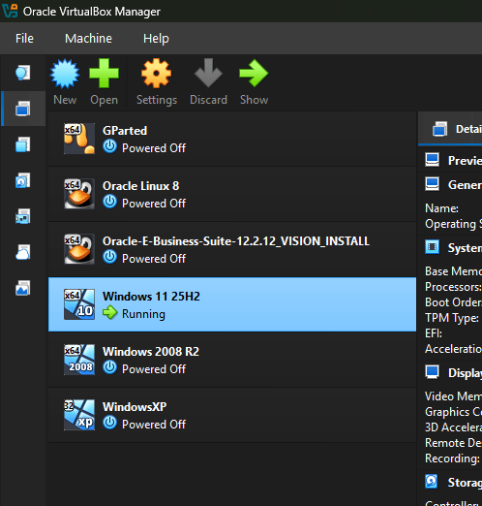Click the VirtualBox logo in title bar
This screenshot has height=506, width=482.
10,11
